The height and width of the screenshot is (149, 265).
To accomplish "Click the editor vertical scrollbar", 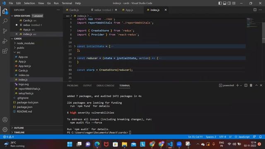I will tap(263, 33).
